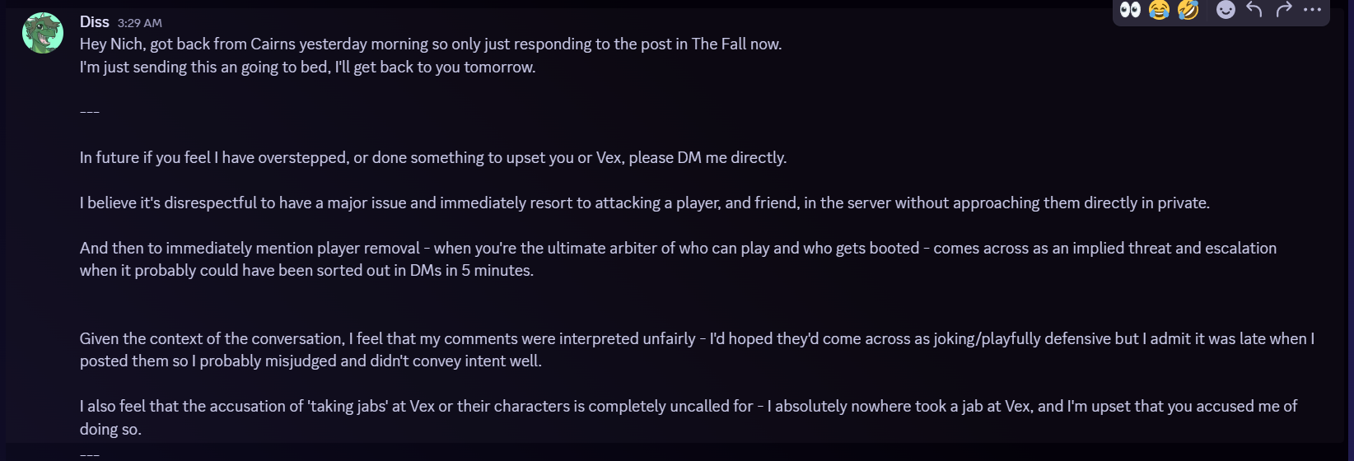Click the bottom '---' separator line
The image size is (1354, 461).
(90, 454)
